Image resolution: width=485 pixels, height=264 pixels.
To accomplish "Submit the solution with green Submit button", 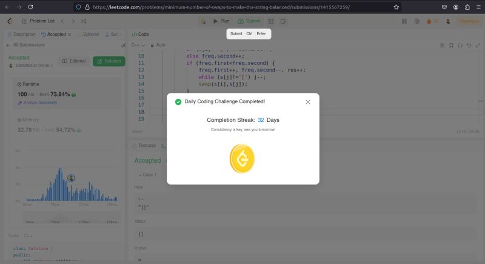I will pyautogui.click(x=249, y=21).
